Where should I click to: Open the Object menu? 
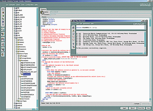pos(18,5)
